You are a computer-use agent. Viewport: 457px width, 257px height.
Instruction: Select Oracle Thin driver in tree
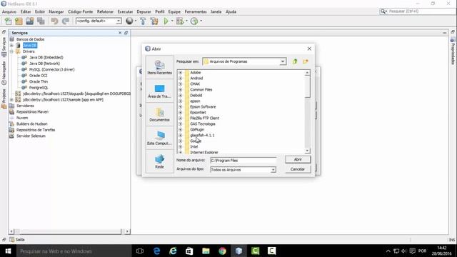tap(39, 81)
